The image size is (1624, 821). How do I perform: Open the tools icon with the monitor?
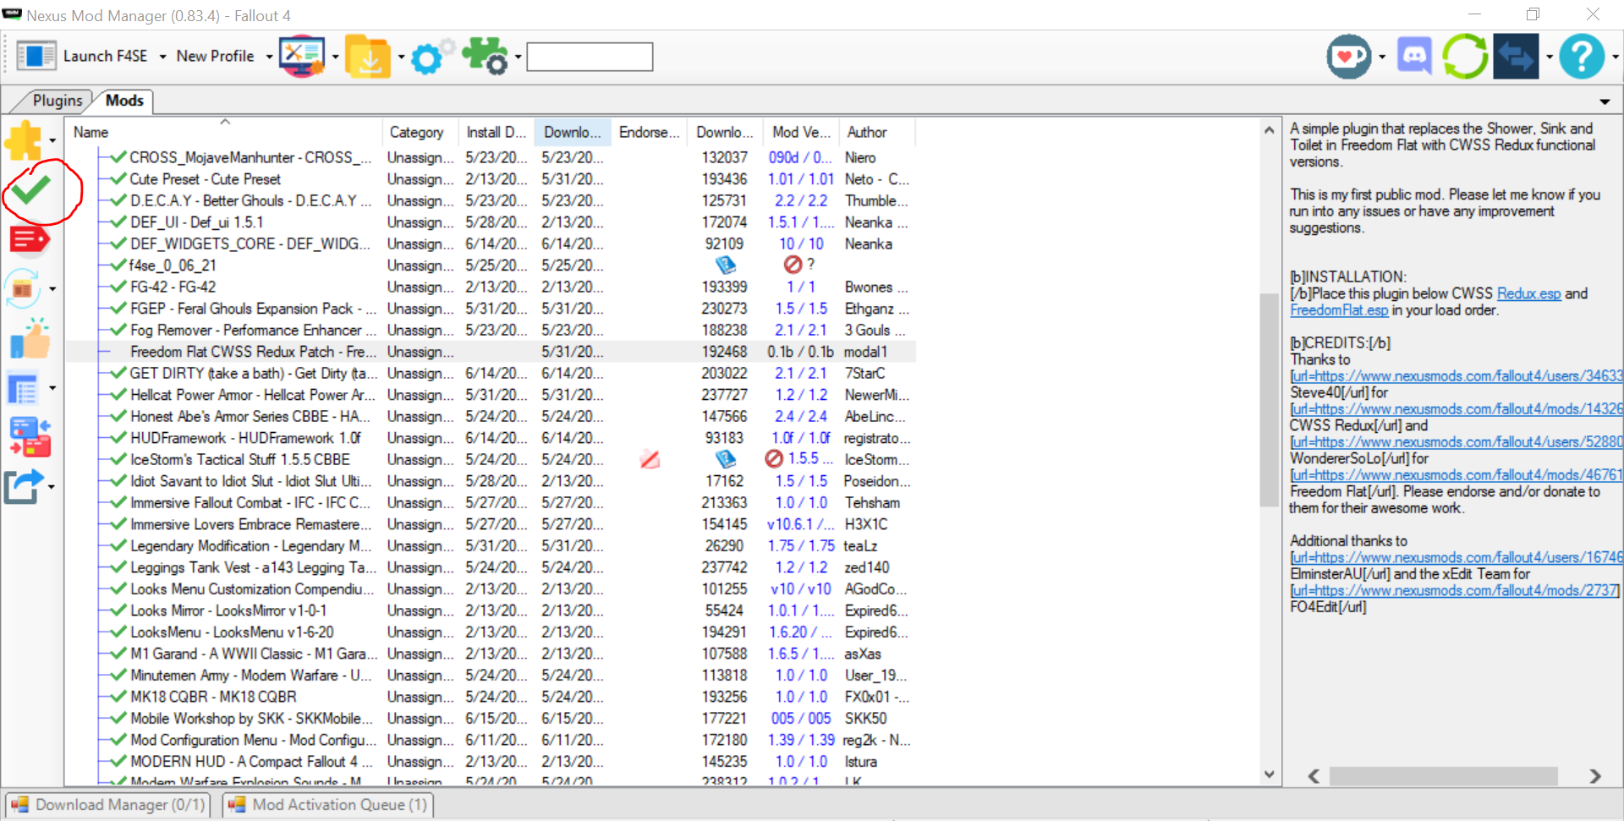pyautogui.click(x=302, y=57)
